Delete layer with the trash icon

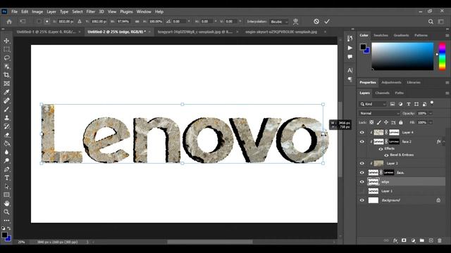[x=440, y=240]
